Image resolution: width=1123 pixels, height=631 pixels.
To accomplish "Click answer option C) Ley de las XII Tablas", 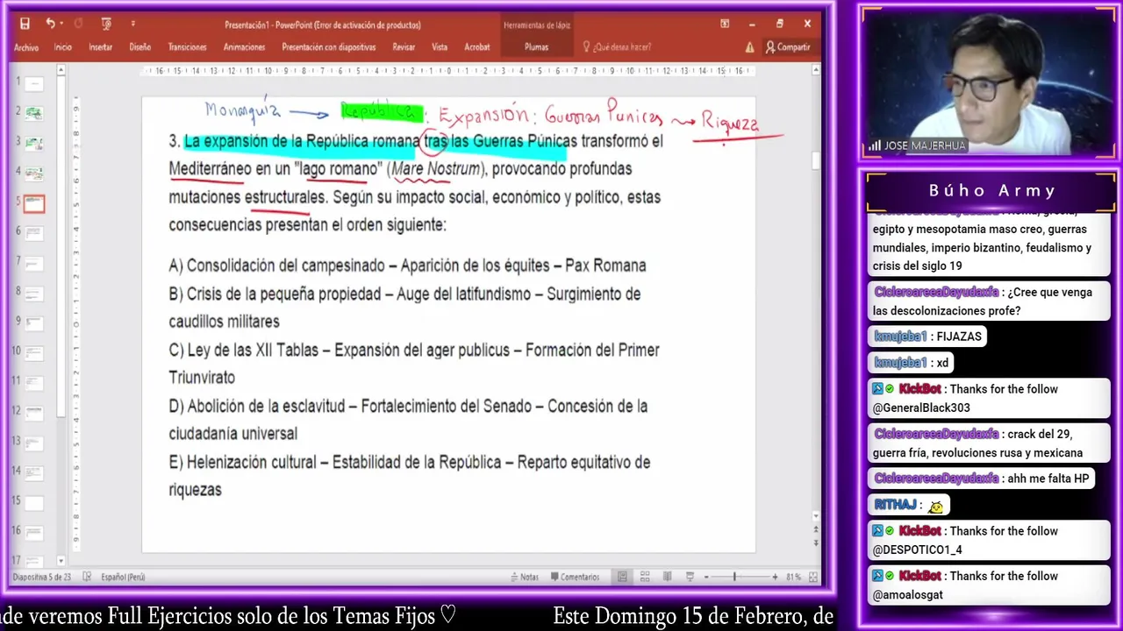I will [x=414, y=364].
